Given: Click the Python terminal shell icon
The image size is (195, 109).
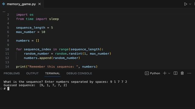Looking at the screenshot, I should [147, 73].
